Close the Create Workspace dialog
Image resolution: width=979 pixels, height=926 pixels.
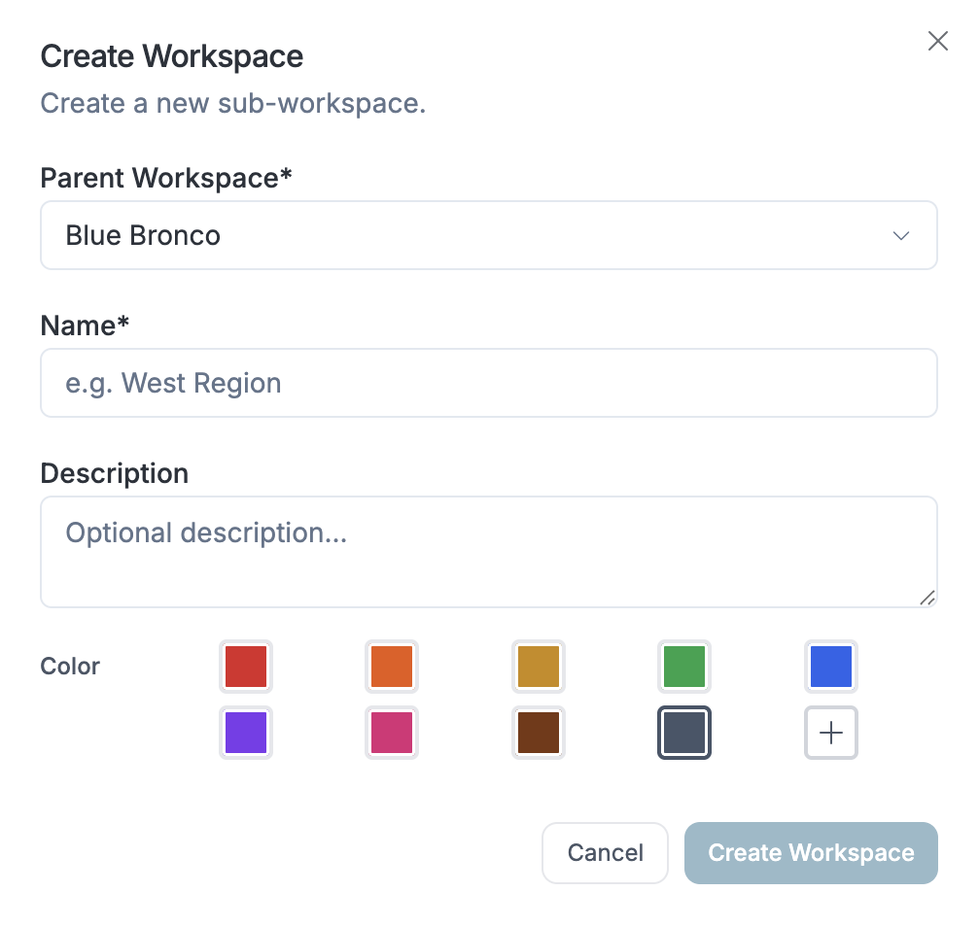click(x=937, y=41)
